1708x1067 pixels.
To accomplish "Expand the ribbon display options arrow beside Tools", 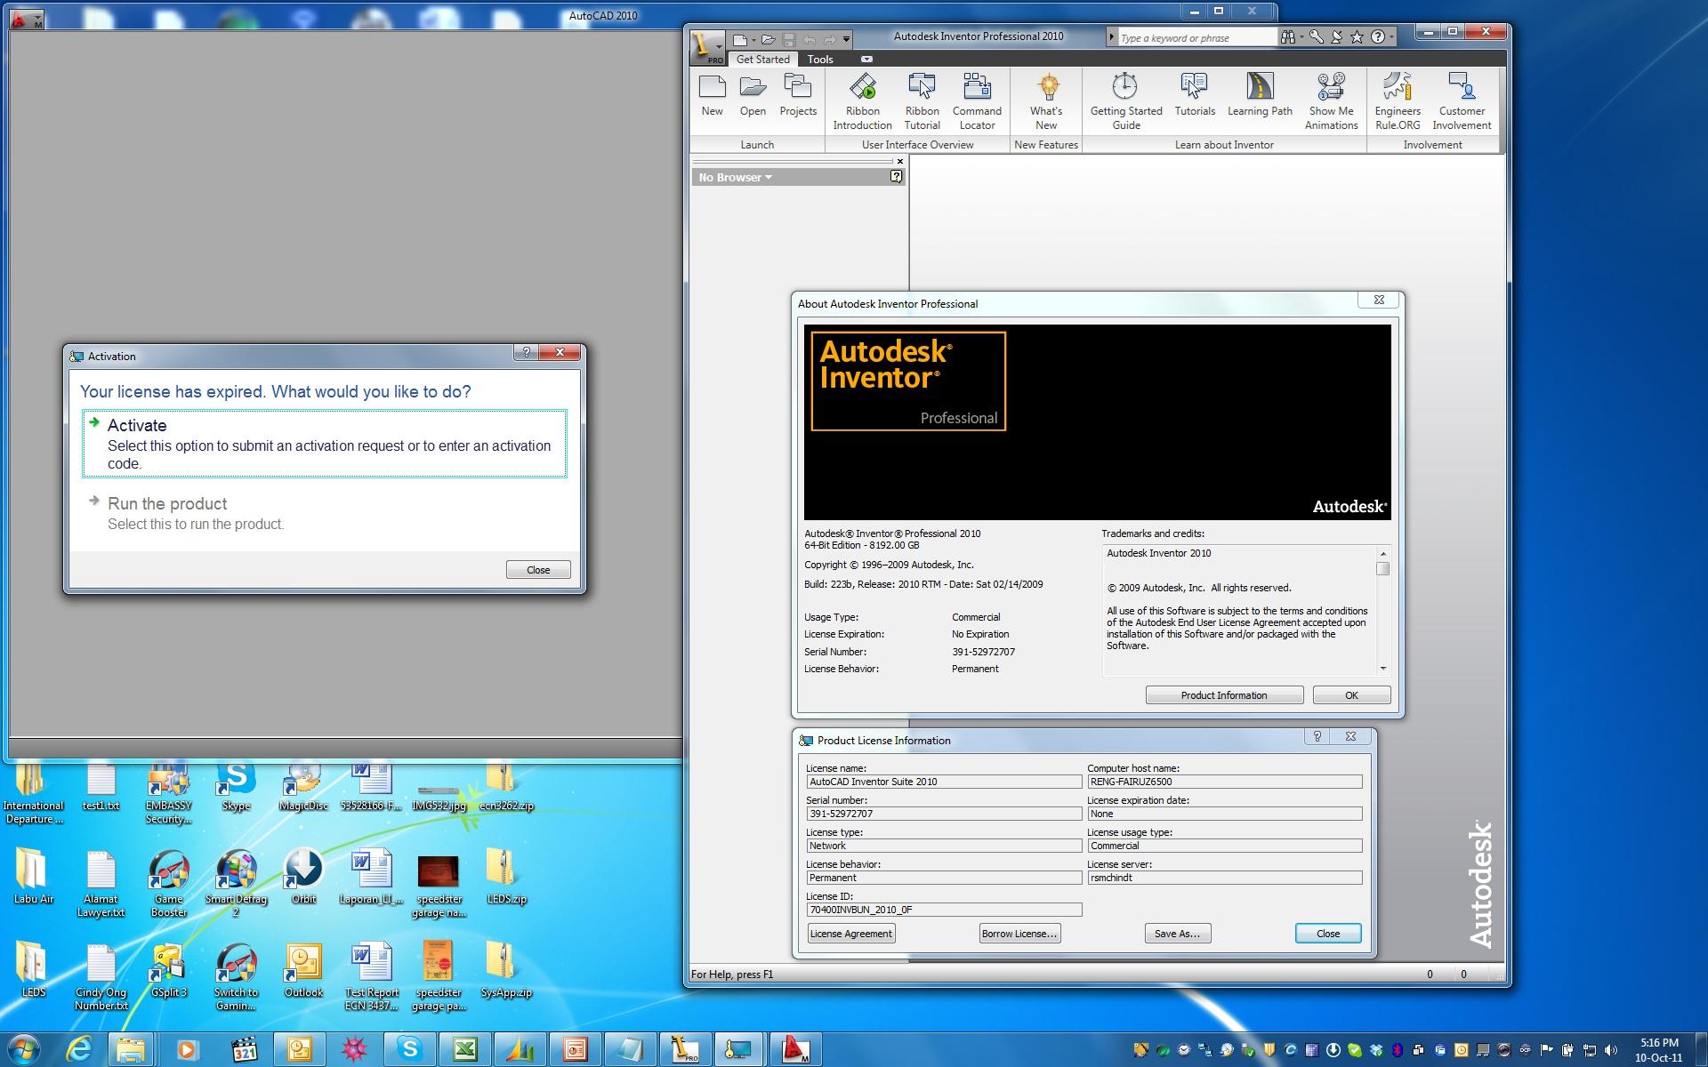I will pyautogui.click(x=866, y=60).
